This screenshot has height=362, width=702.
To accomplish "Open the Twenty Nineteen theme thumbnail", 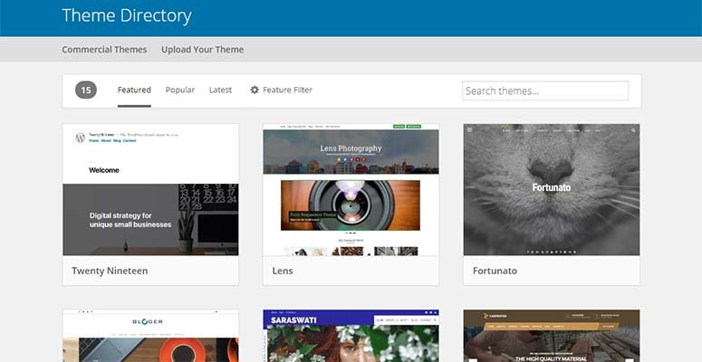I will point(150,190).
